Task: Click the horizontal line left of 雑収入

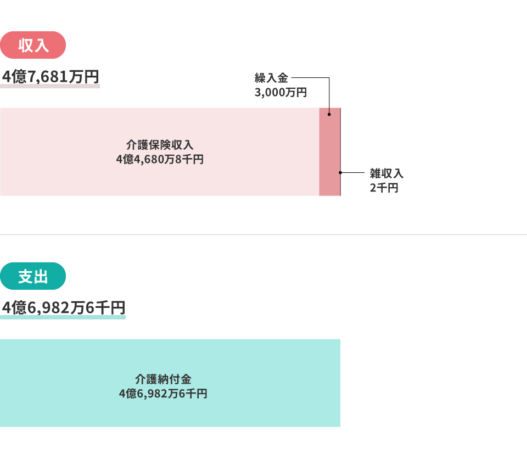Action: [353, 172]
